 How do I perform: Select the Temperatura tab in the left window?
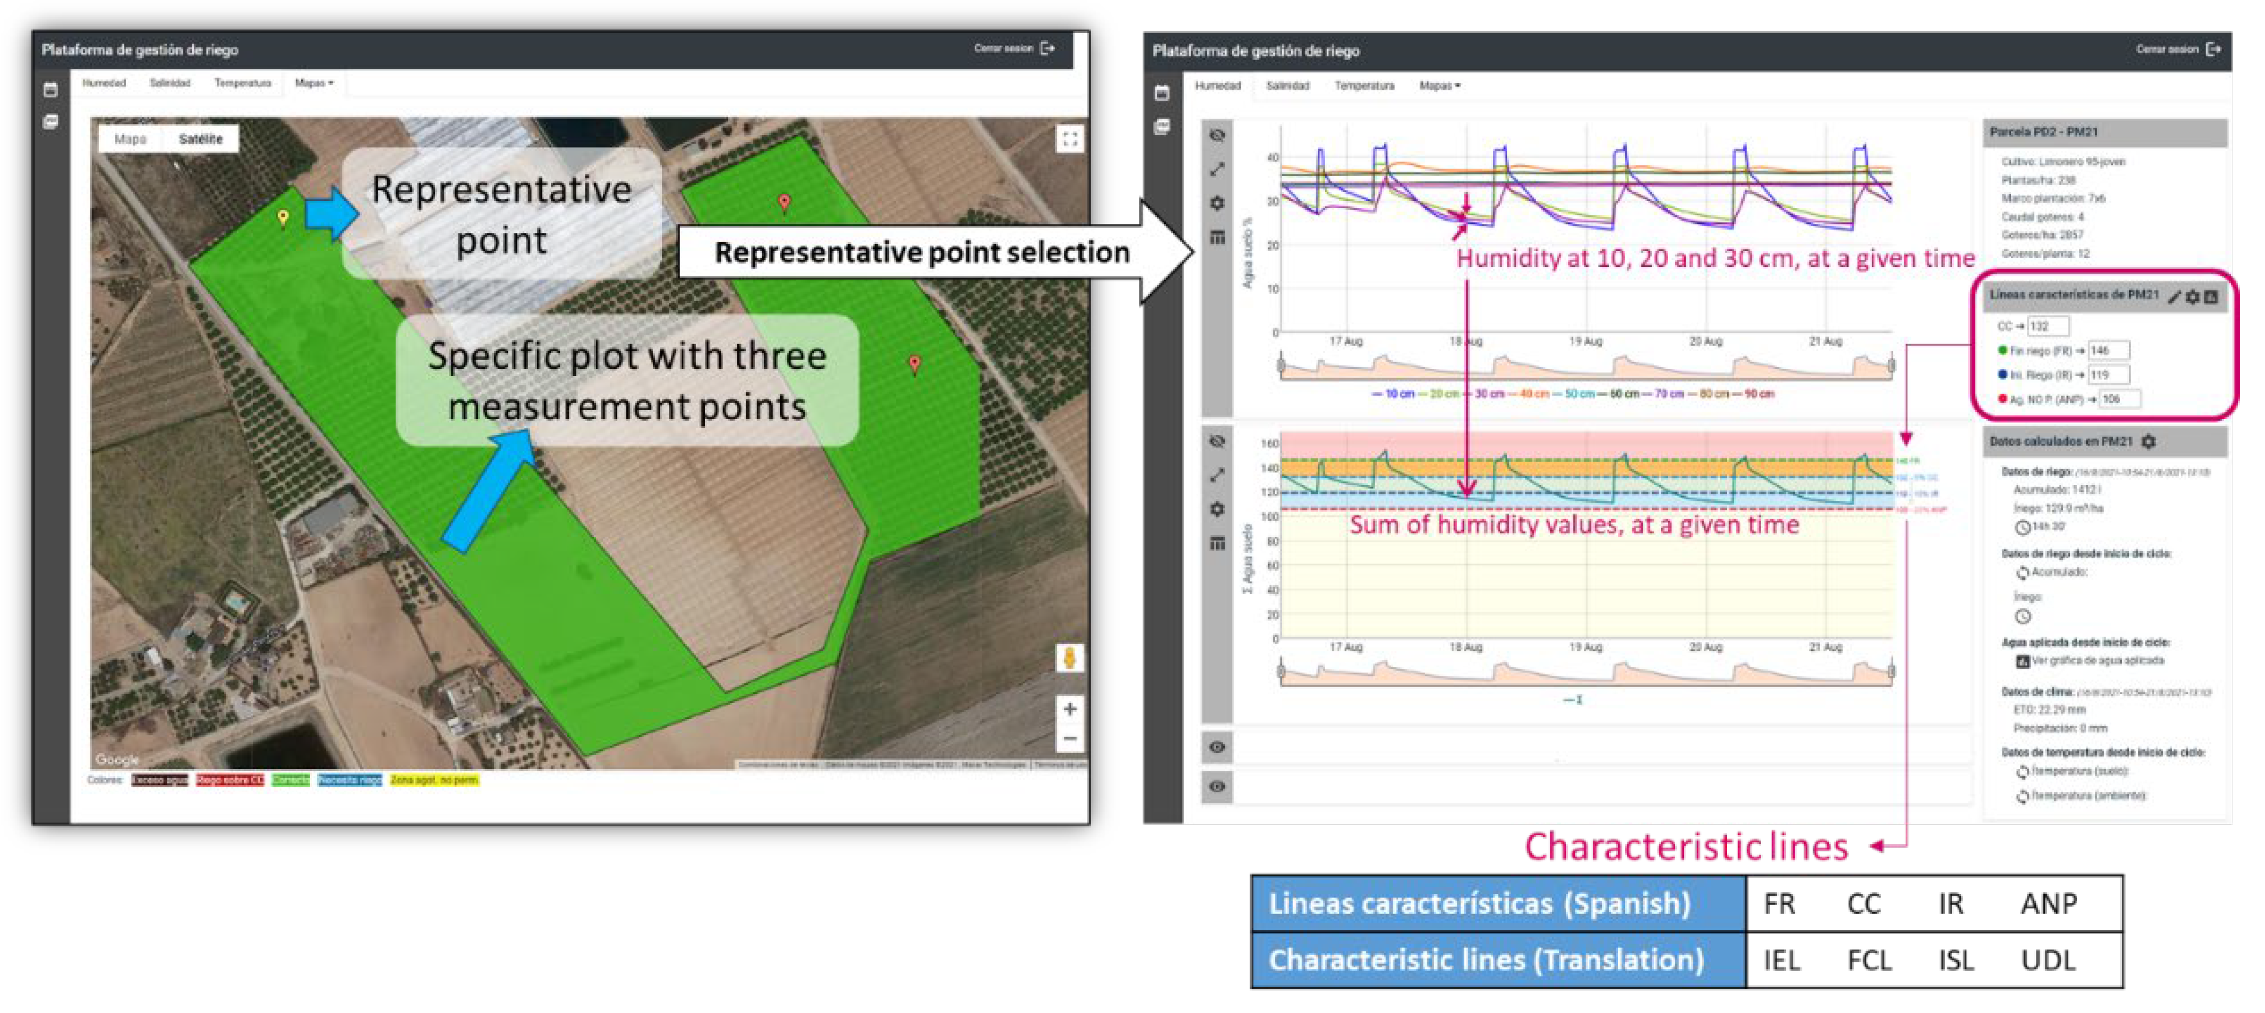pyautogui.click(x=243, y=83)
